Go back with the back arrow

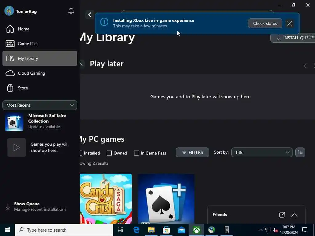click(x=90, y=15)
